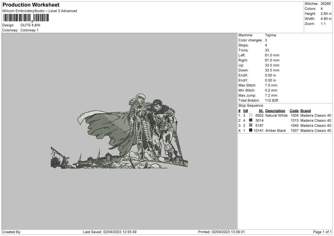Click the Amber Black description
This screenshot has height=236, width=334.
[276, 130]
